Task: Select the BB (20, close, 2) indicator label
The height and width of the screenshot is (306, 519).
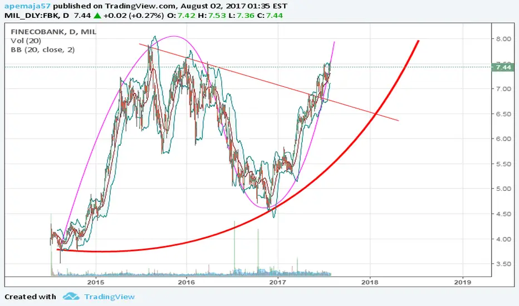Action: [43, 50]
